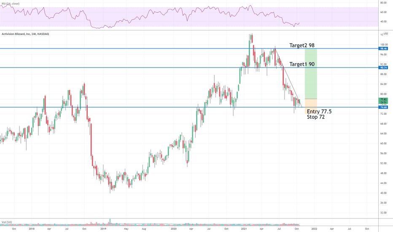Image resolution: width=393 pixels, height=232 pixels.
Task: Click the 52.00 price axis value
Action: (383, 163)
